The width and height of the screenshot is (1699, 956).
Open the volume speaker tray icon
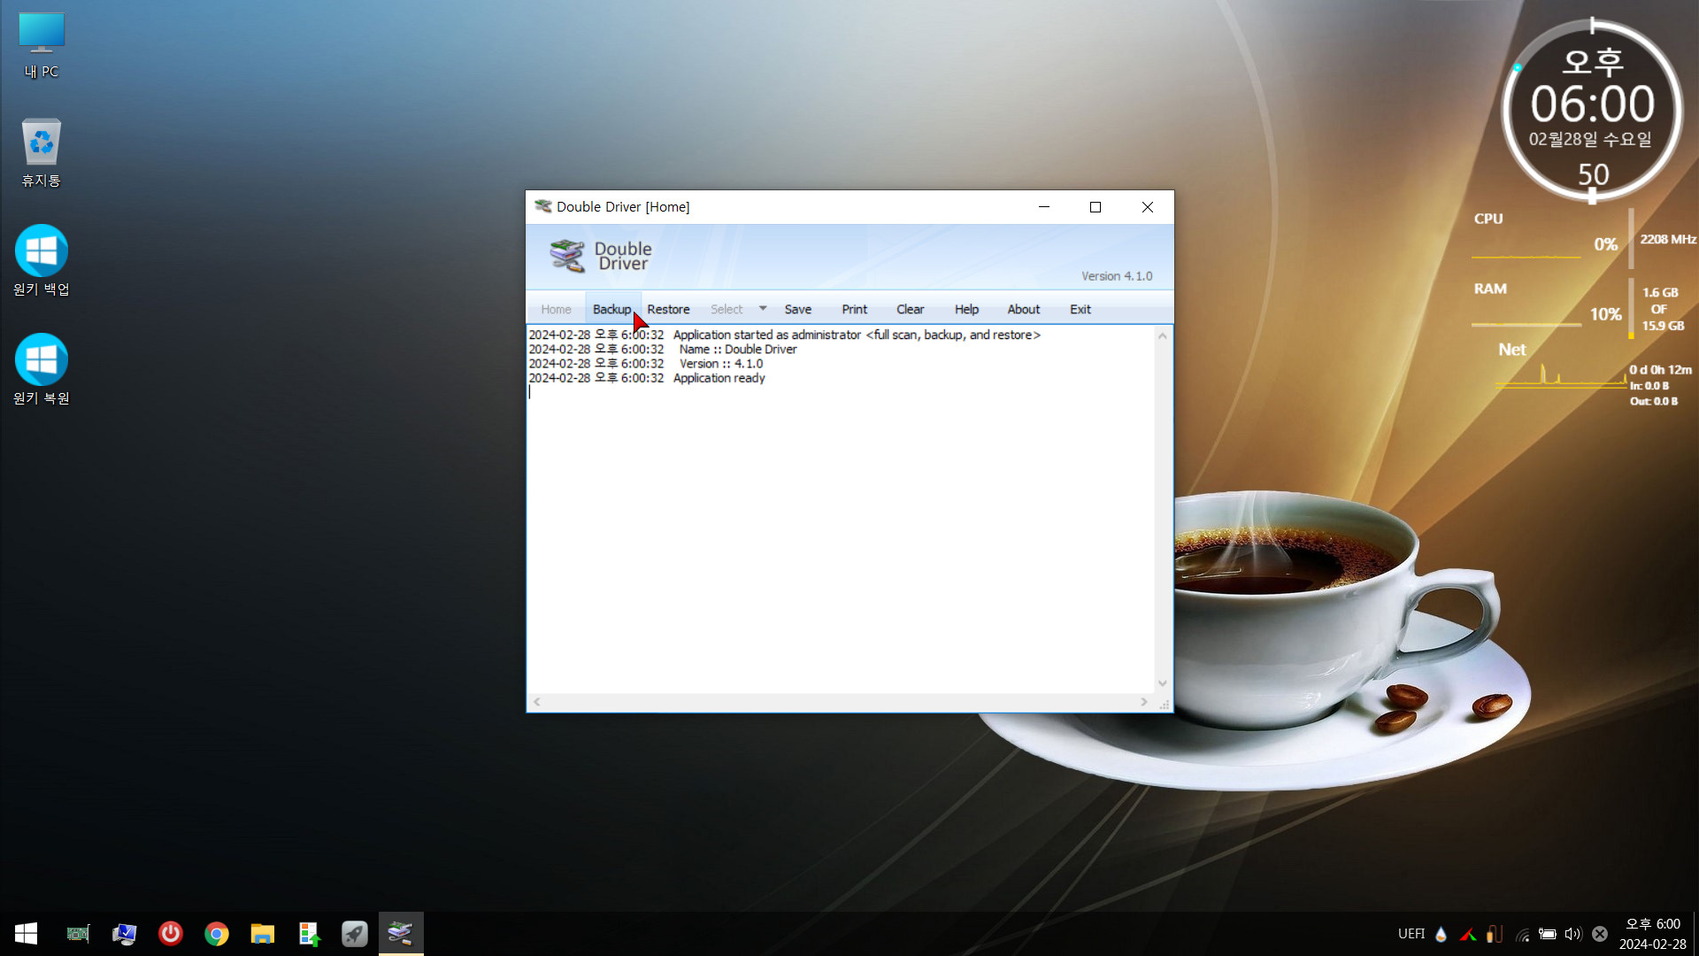click(x=1573, y=934)
